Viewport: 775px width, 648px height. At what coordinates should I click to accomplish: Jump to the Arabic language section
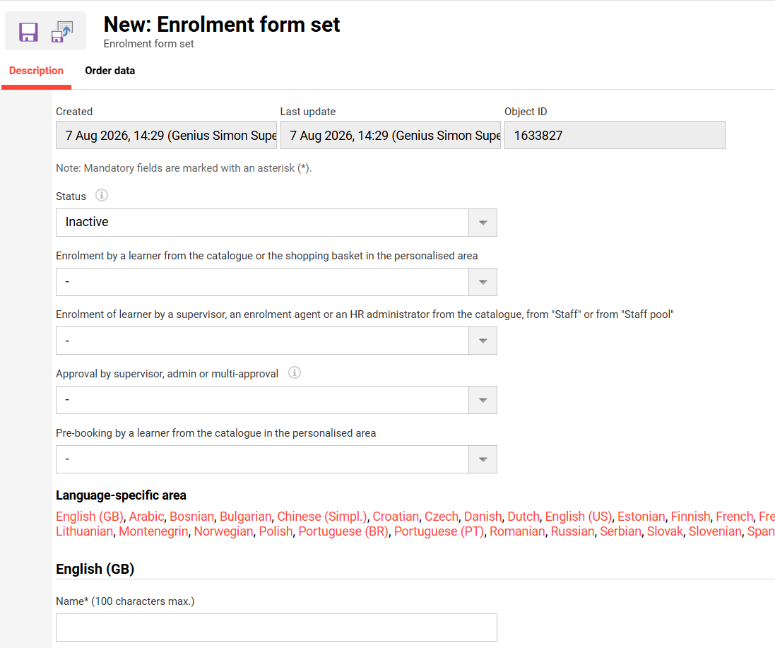tap(146, 517)
